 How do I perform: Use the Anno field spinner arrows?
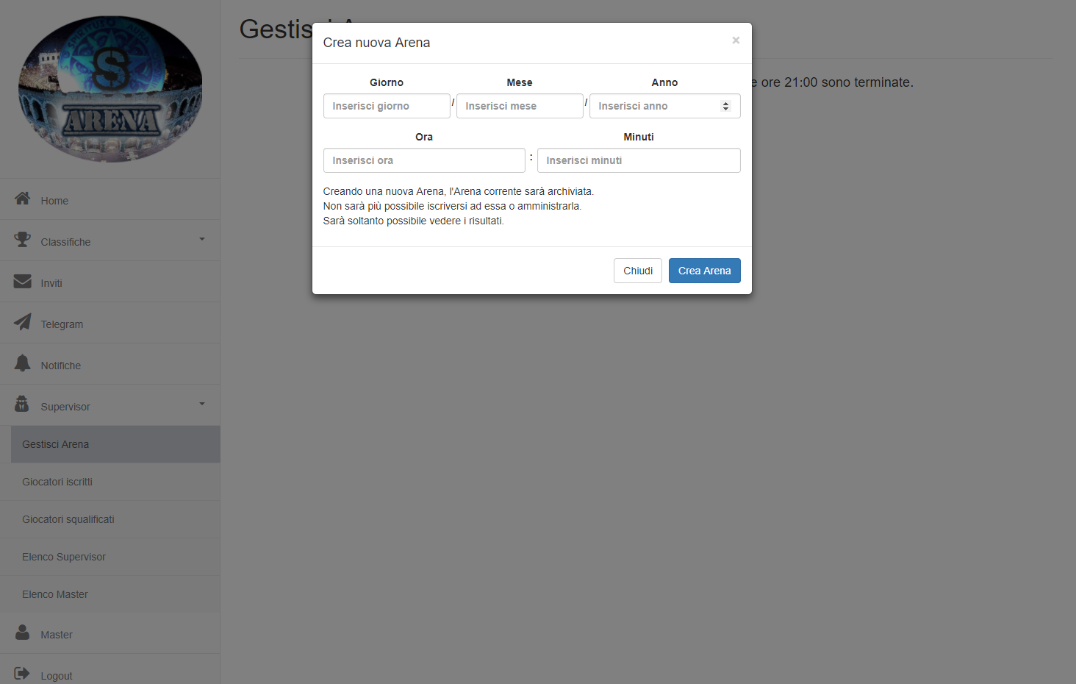pyautogui.click(x=725, y=106)
